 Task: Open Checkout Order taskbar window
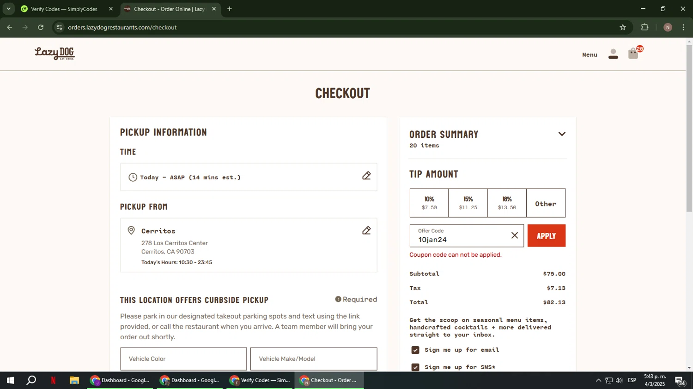(x=329, y=380)
